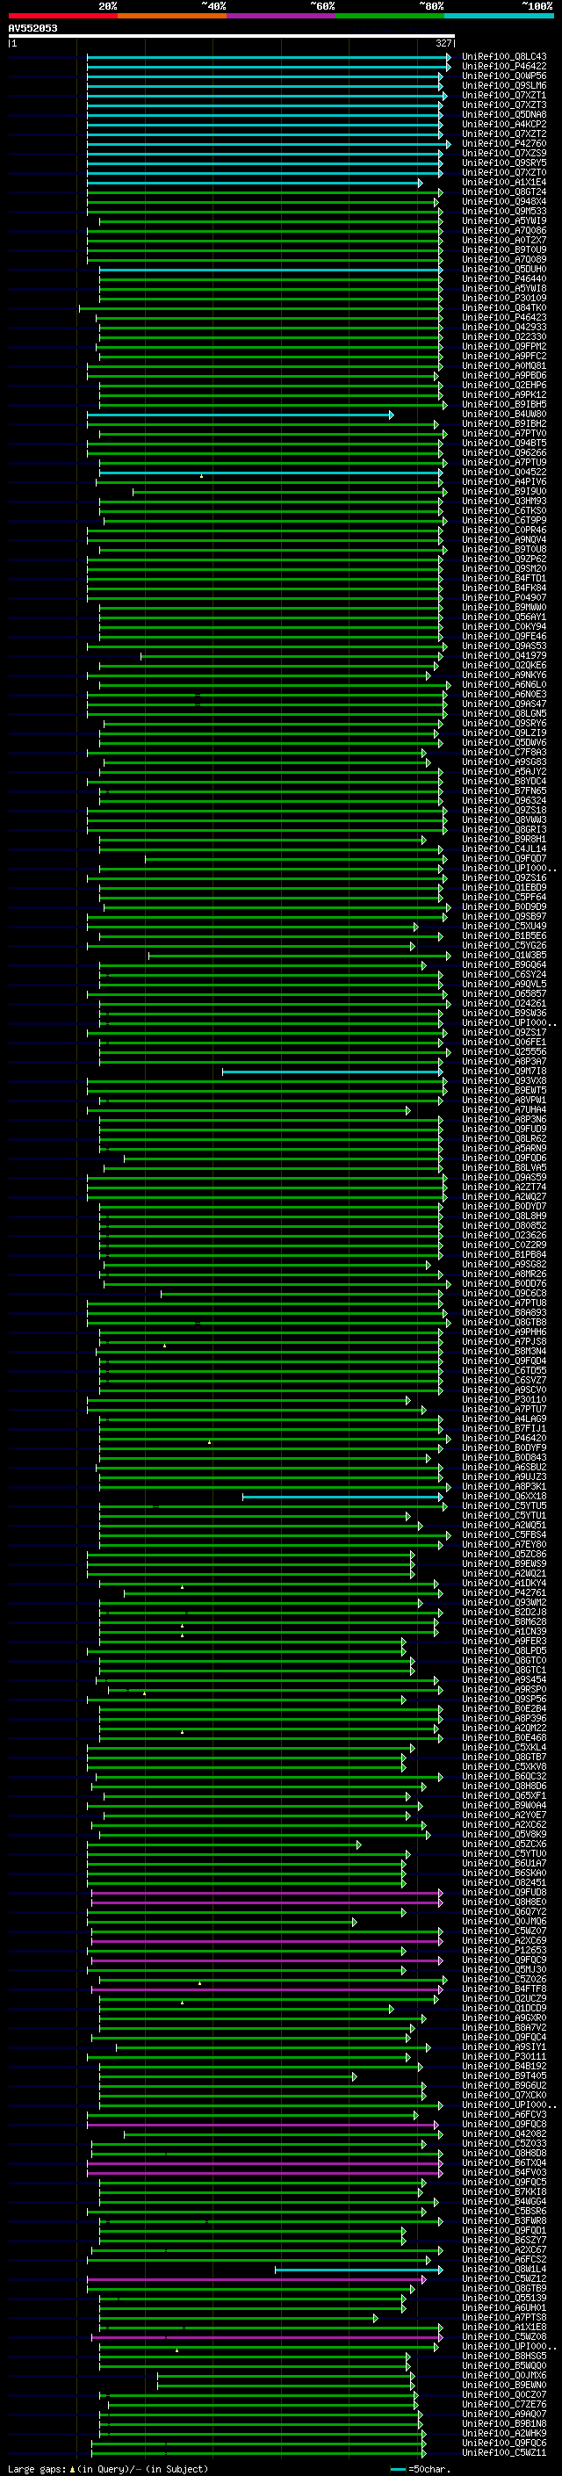Viewport: 562px width, 2476px height.
Task: Select the UniRef100_C5XU49 hit label
Action: click(503, 927)
